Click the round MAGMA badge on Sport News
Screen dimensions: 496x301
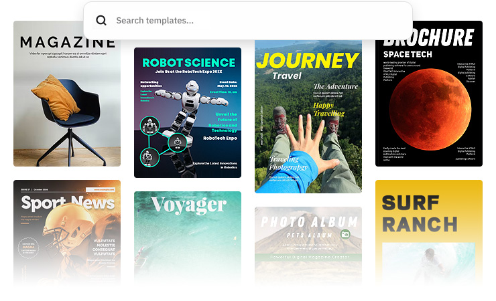[28, 248]
